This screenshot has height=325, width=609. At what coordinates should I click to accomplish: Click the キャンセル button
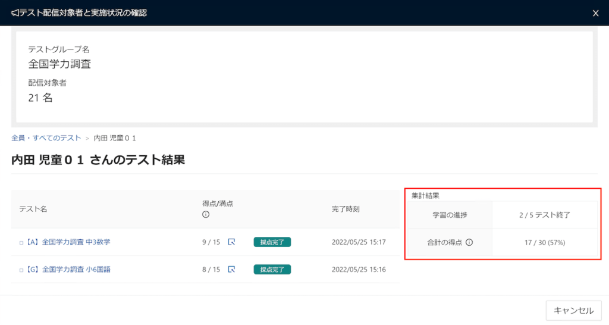point(574,310)
